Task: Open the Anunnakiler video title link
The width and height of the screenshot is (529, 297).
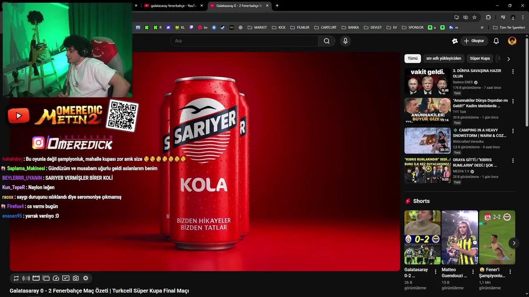Action: pos(480,103)
